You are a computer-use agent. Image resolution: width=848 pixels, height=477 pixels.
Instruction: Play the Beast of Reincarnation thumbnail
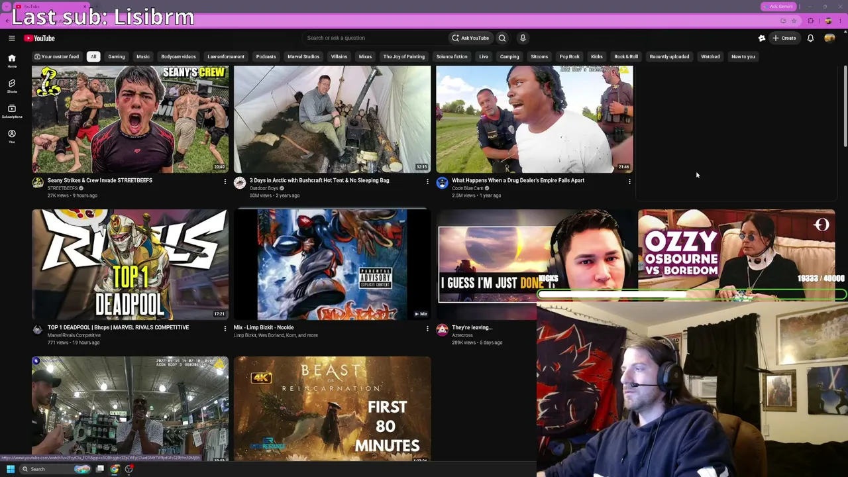(x=332, y=409)
